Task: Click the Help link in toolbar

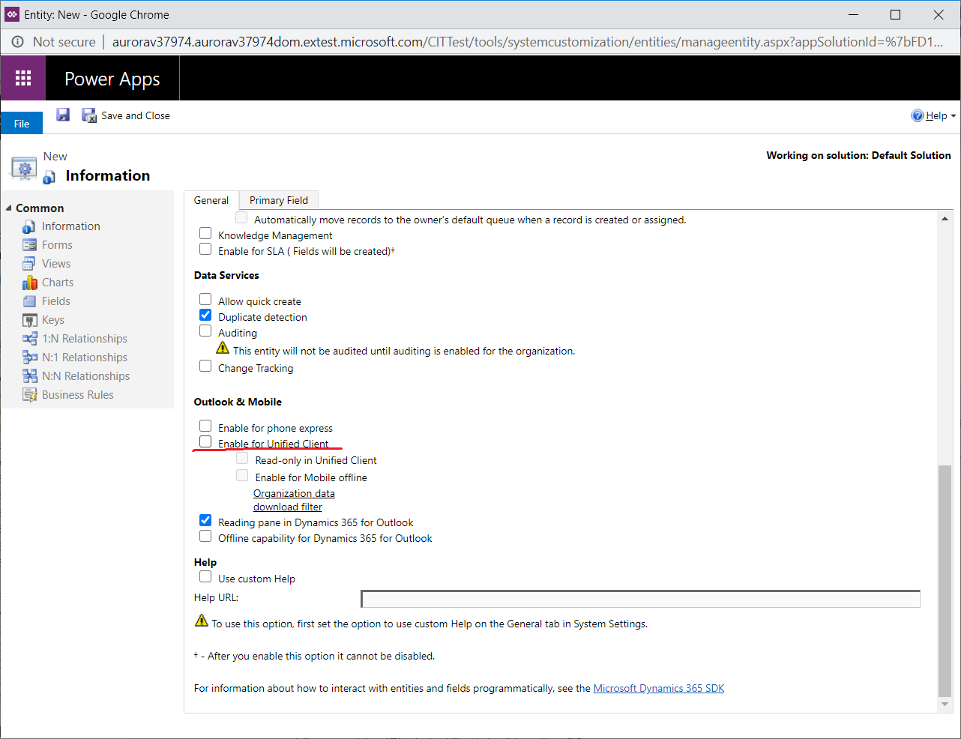Action: point(936,115)
